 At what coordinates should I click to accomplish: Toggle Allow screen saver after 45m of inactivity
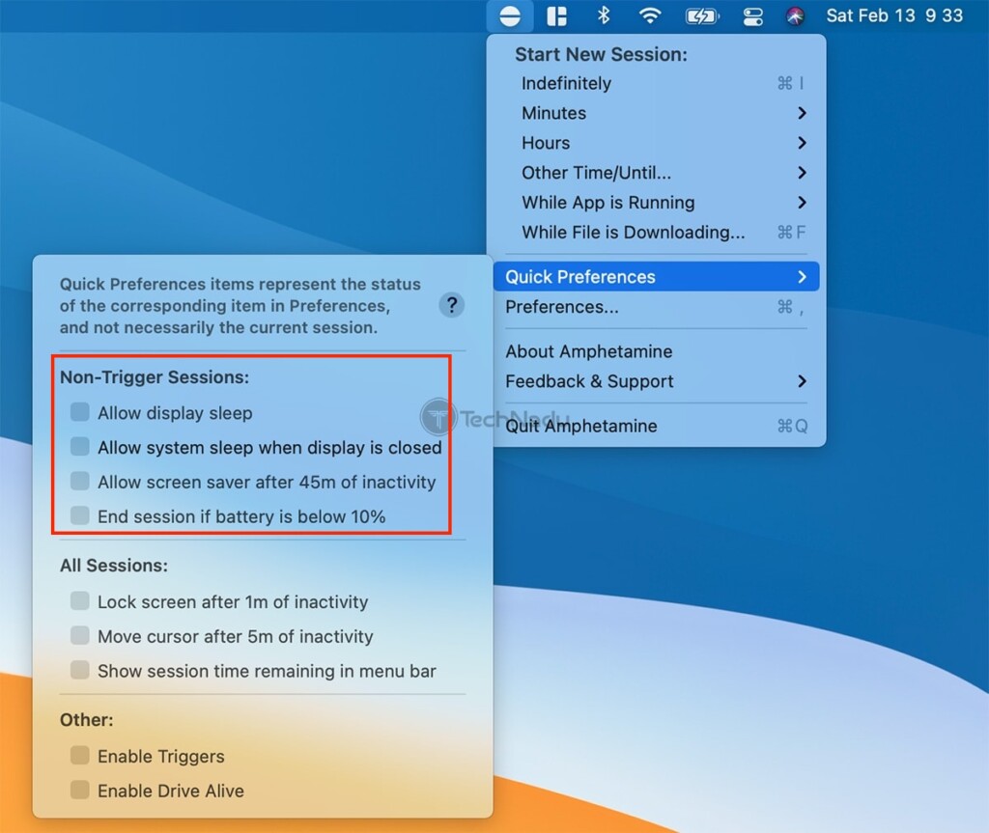(x=80, y=482)
